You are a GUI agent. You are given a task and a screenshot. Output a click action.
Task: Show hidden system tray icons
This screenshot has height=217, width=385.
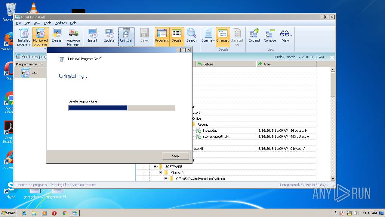click(335, 213)
